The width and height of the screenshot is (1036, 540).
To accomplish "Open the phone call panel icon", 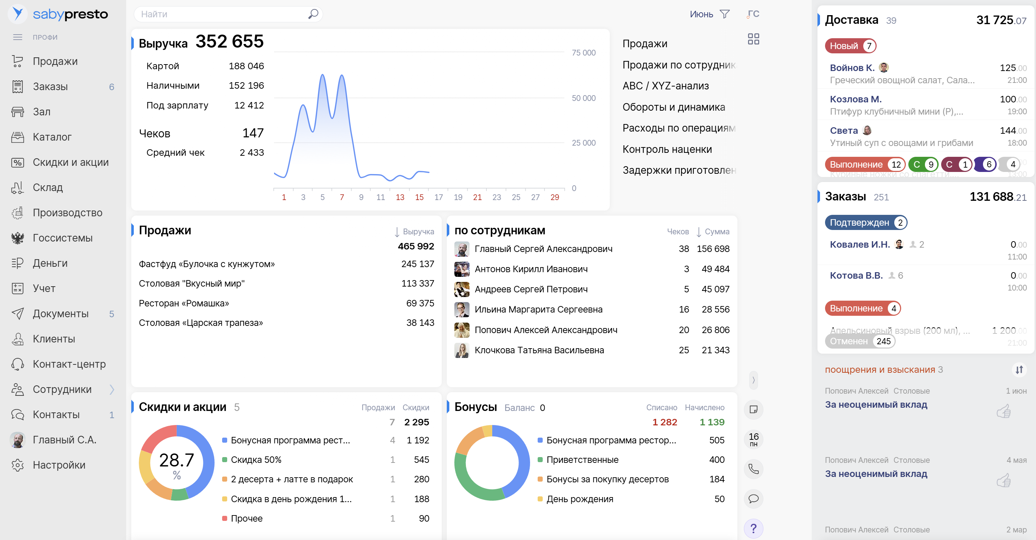I will click(x=754, y=469).
